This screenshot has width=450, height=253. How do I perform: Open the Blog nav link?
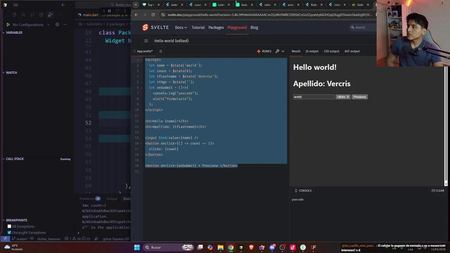tap(254, 27)
